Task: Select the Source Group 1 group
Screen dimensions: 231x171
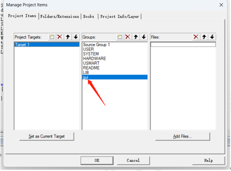Action: tap(115, 45)
